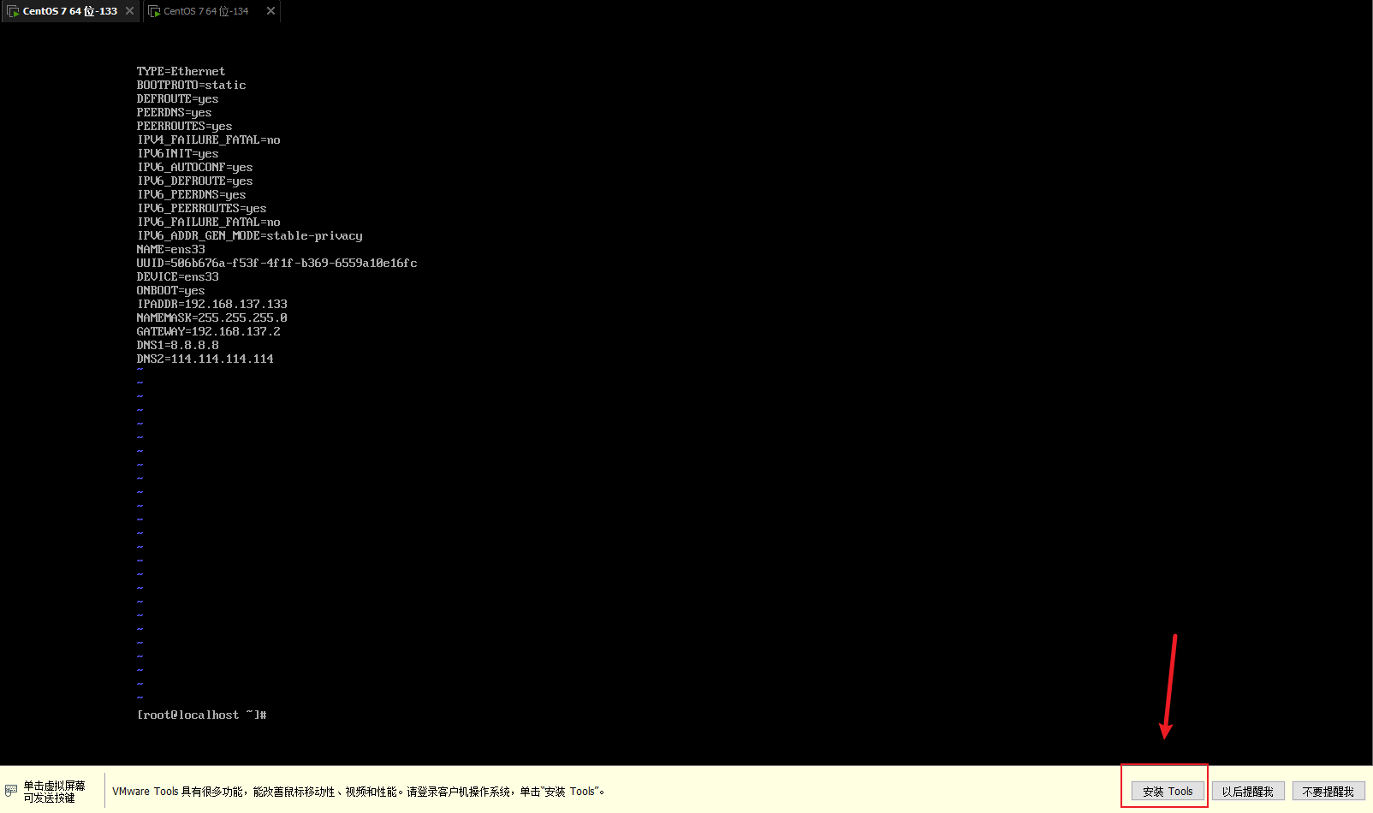Click the [root@localhost ~]# shell prompt

click(x=201, y=715)
